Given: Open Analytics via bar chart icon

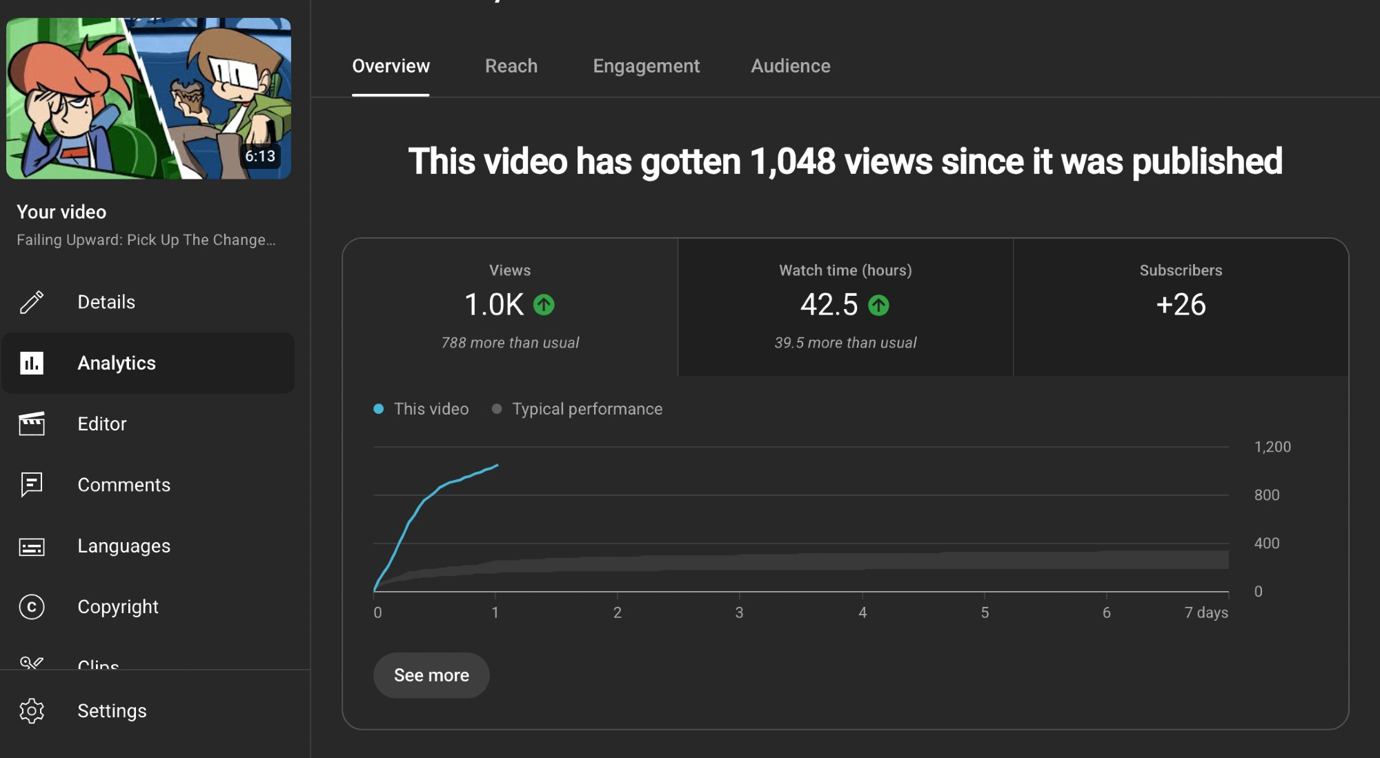Looking at the screenshot, I should tap(32, 363).
